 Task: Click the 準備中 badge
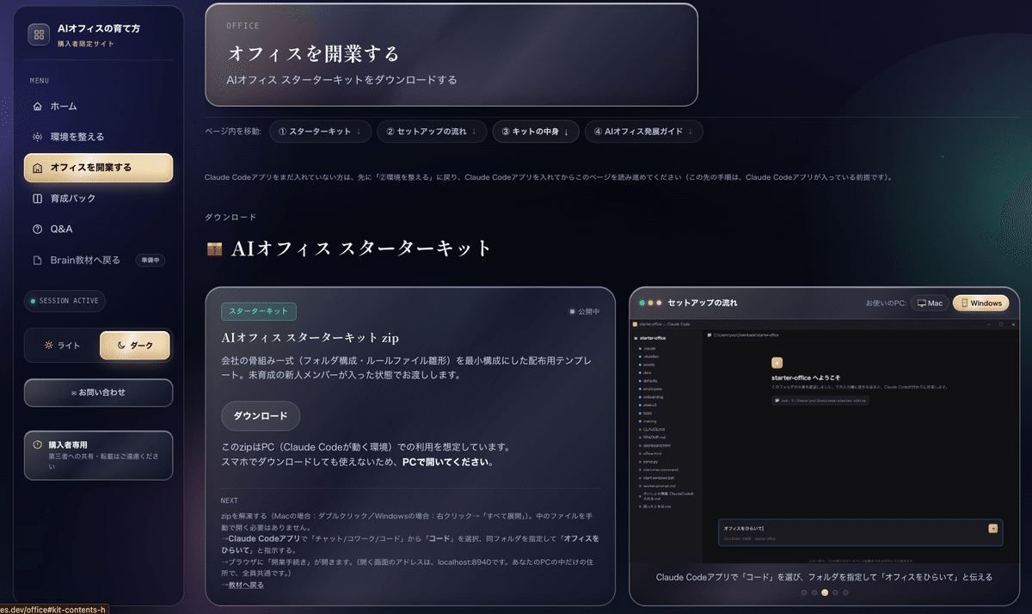point(150,260)
